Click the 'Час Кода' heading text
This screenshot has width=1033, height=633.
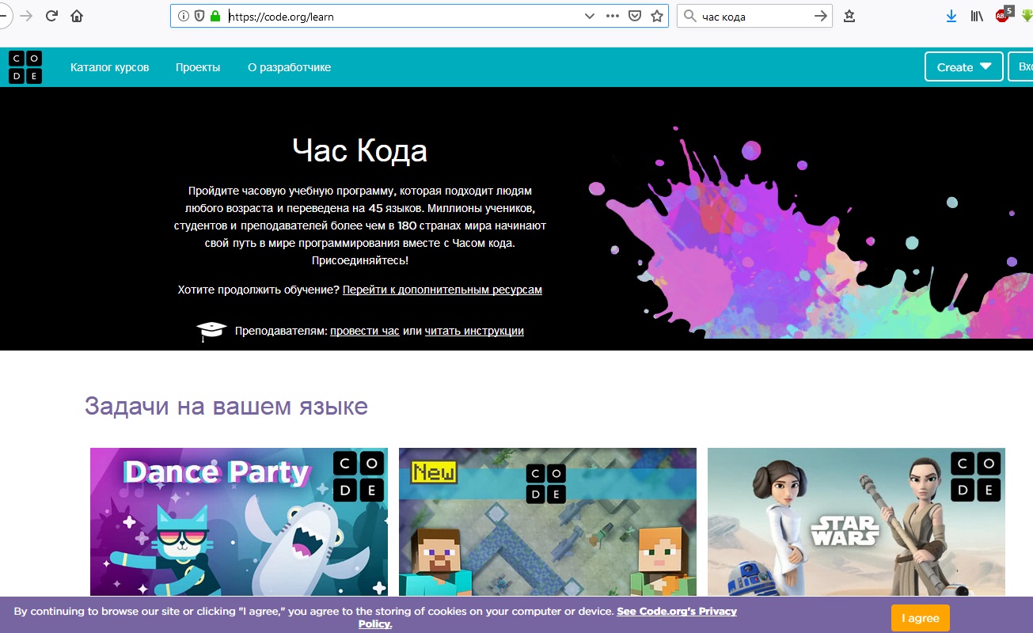(359, 150)
